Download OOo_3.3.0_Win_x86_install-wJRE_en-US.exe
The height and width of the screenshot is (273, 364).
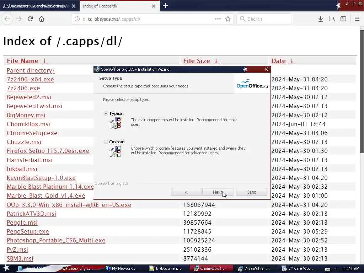point(69,205)
